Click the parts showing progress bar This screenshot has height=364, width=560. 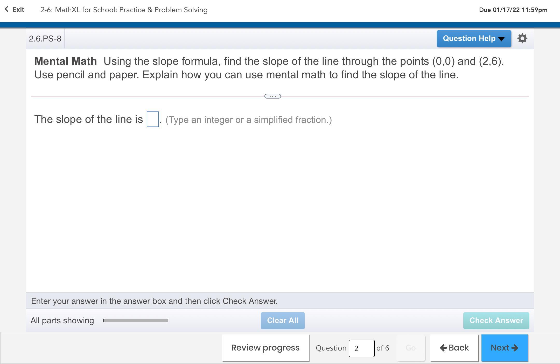[136, 320]
